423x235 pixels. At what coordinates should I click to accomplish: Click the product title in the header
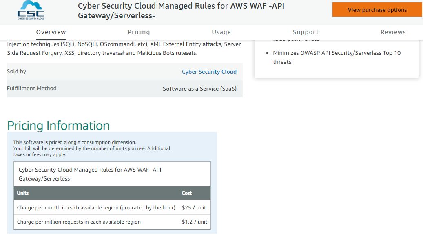pos(181,11)
